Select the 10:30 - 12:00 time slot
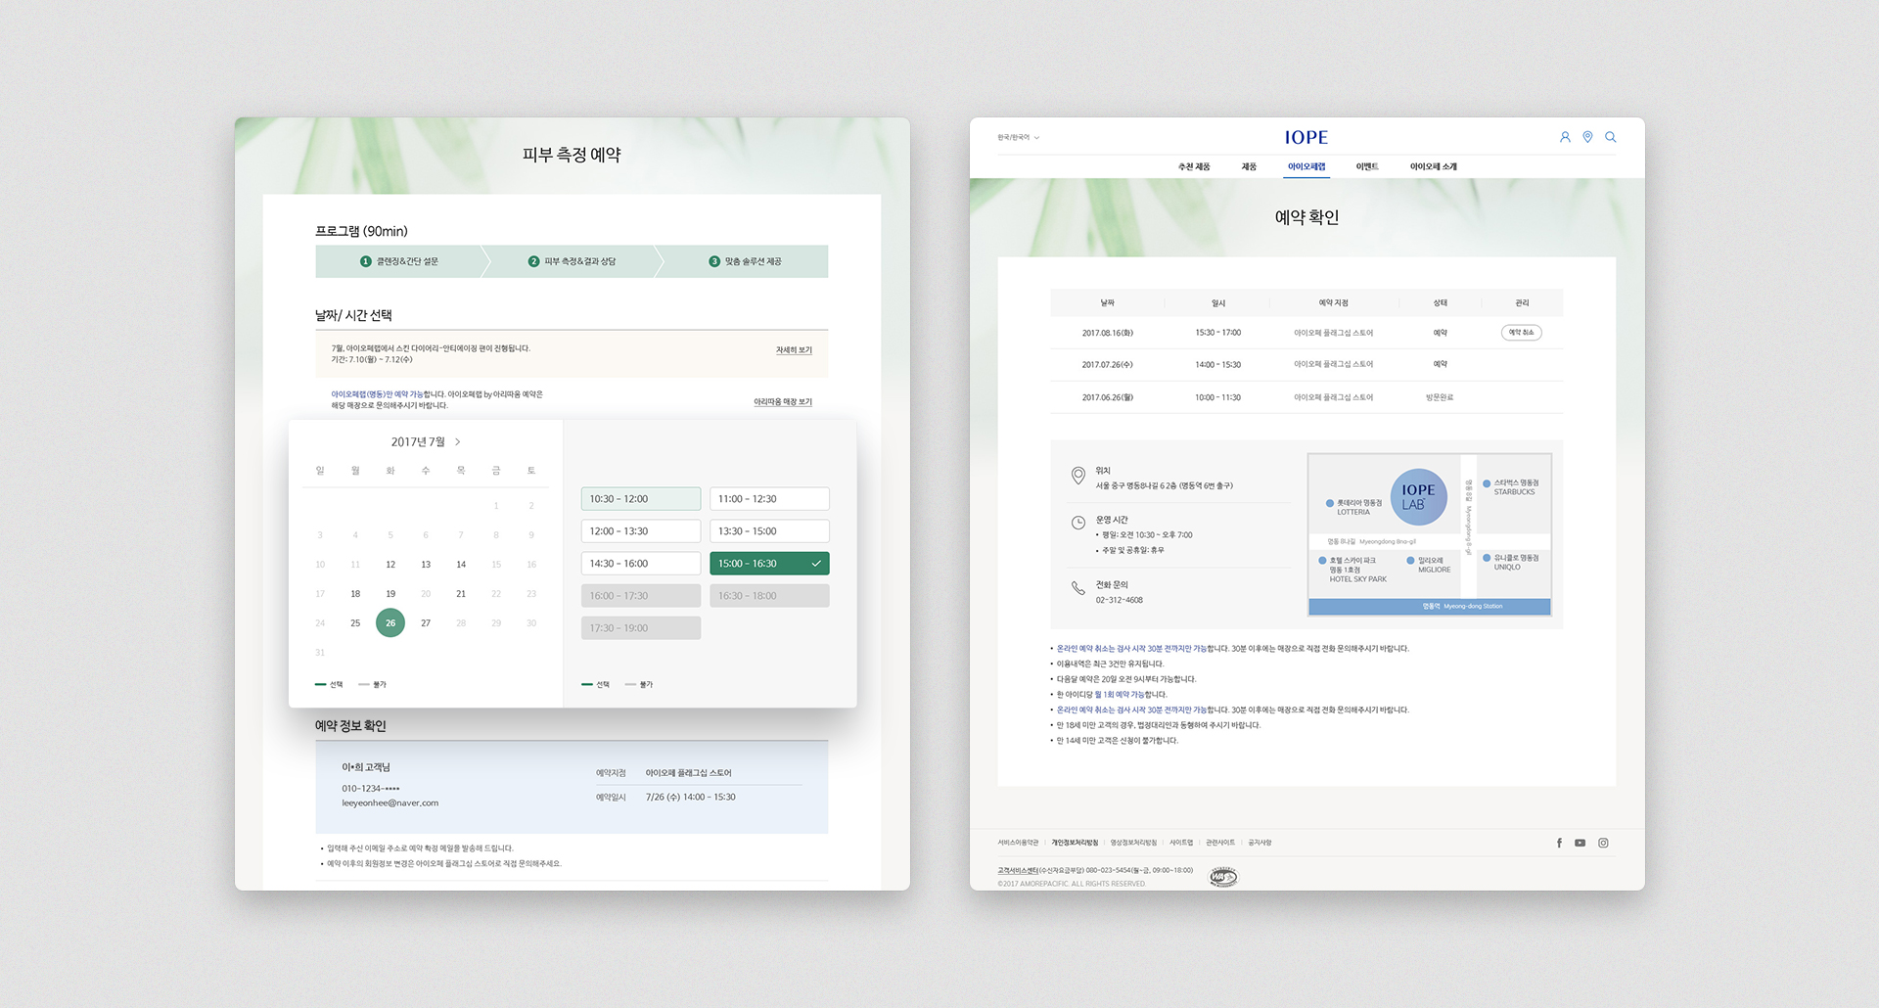The image size is (1879, 1008). [641, 499]
